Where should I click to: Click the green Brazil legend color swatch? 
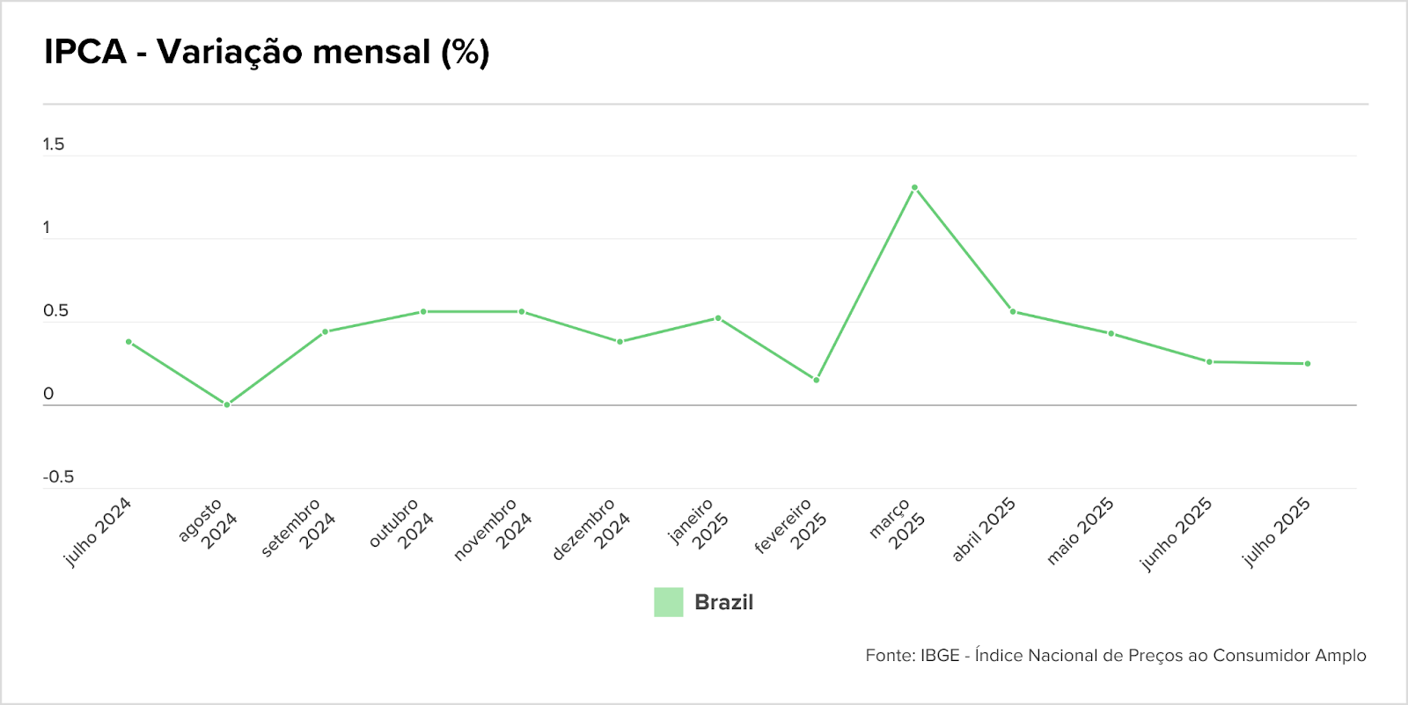point(669,602)
